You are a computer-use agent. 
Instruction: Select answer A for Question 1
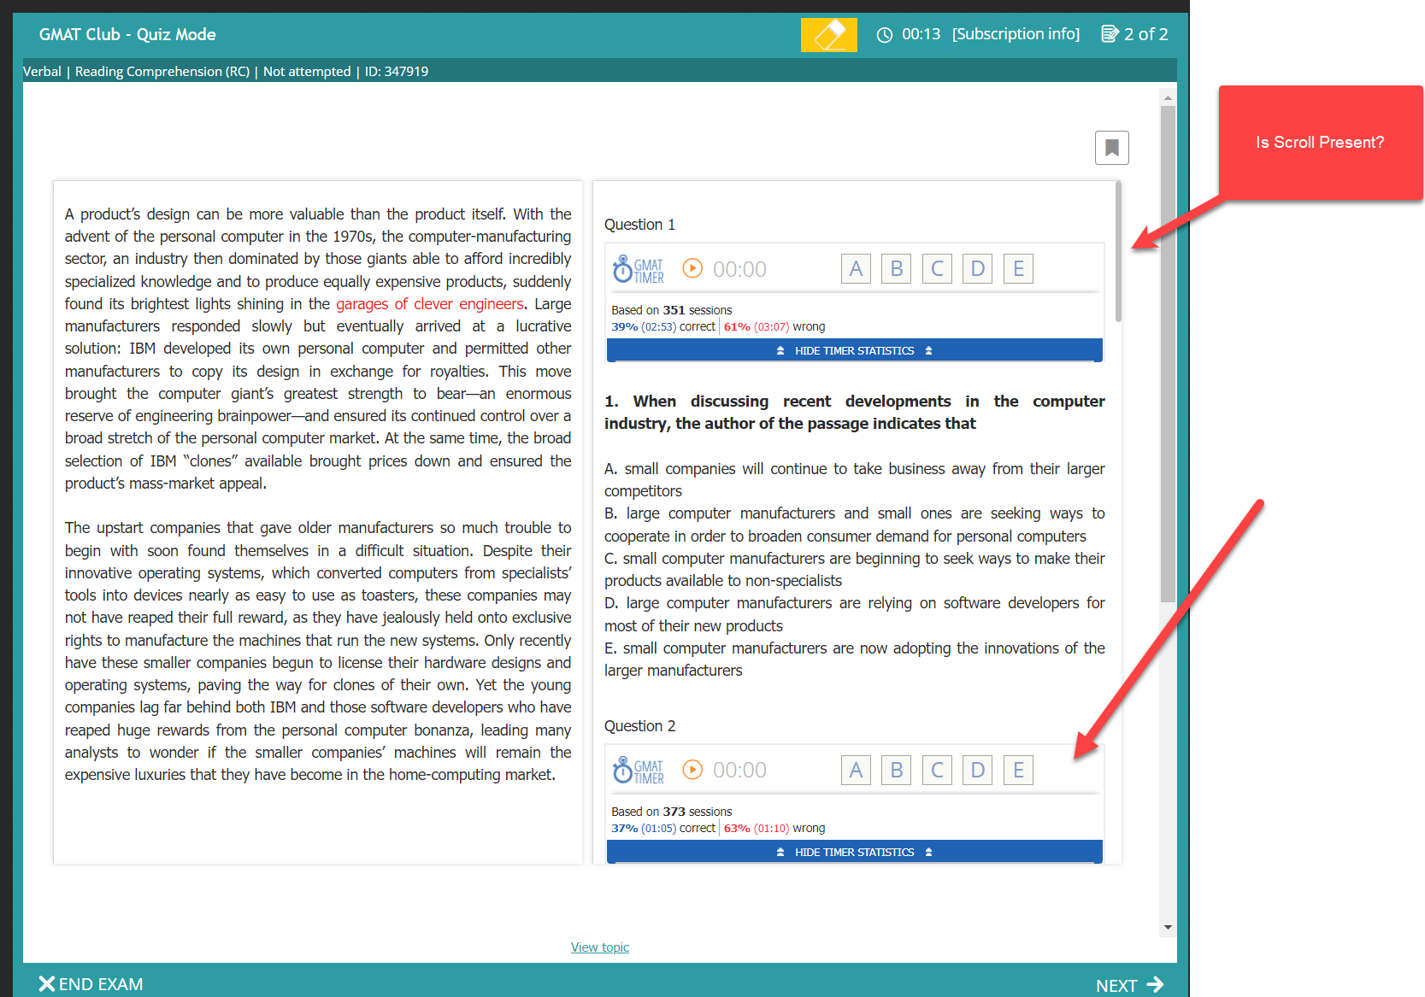856,269
